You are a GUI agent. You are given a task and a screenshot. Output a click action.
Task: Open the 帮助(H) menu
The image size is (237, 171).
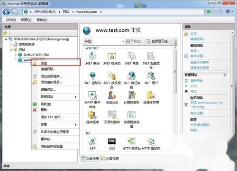(x=42, y=20)
